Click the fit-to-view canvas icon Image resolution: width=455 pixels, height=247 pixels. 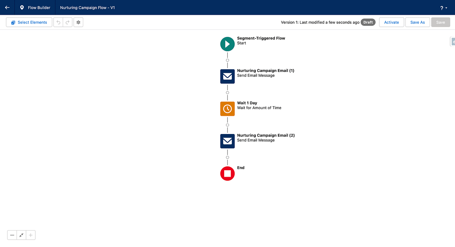(21, 235)
